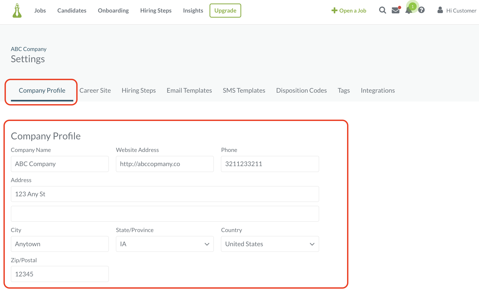
Task: Open the Email Templates tab
Action: point(189,91)
